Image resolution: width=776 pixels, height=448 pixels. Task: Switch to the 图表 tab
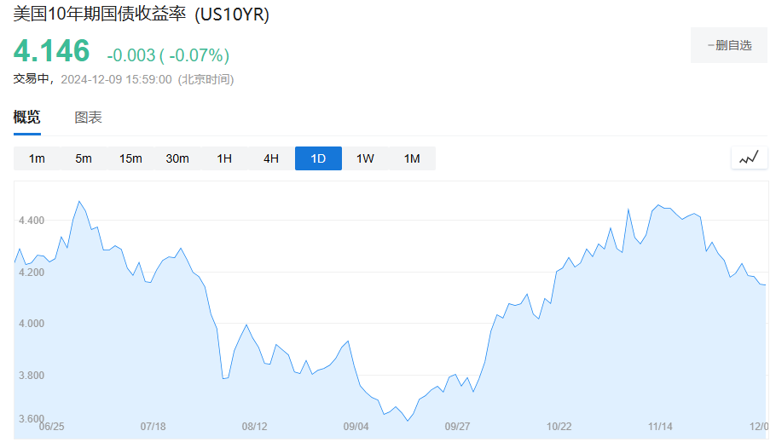[x=88, y=118]
